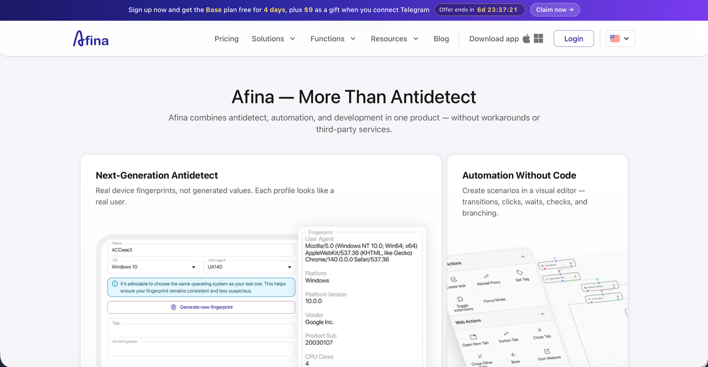Click the Claim now button
This screenshot has width=708, height=367.
tap(555, 10)
